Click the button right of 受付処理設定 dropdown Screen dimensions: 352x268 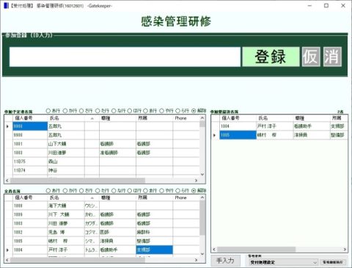(333, 262)
